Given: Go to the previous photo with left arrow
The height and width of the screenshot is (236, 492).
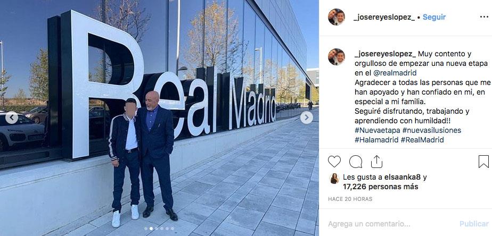Looking at the screenshot, I should pyautogui.click(x=12, y=118).
